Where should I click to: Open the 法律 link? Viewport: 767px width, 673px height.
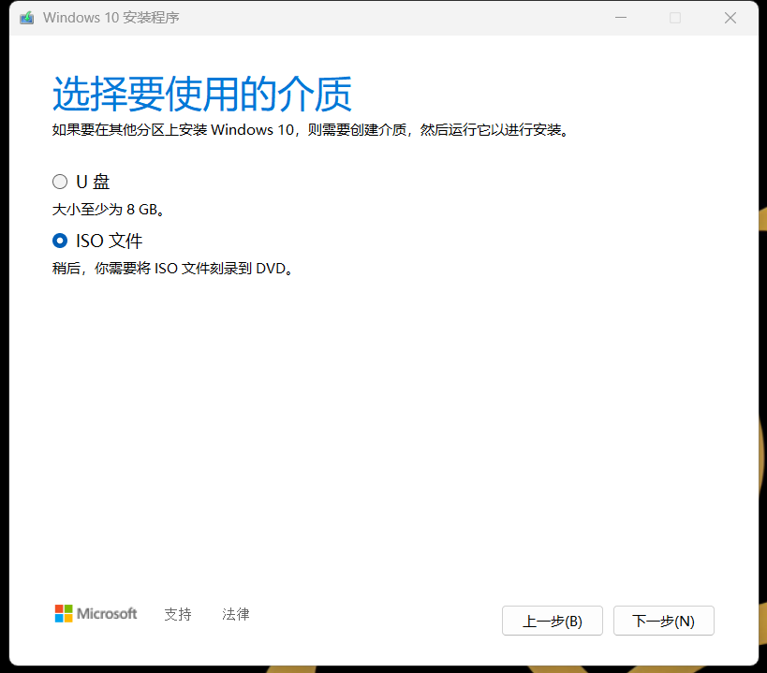click(236, 614)
